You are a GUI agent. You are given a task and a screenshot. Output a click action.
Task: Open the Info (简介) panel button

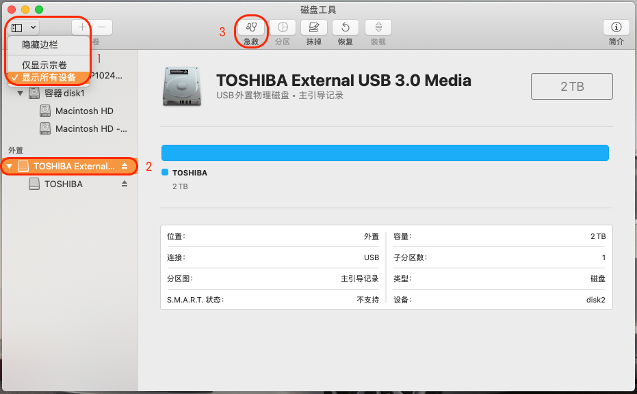pyautogui.click(x=616, y=27)
